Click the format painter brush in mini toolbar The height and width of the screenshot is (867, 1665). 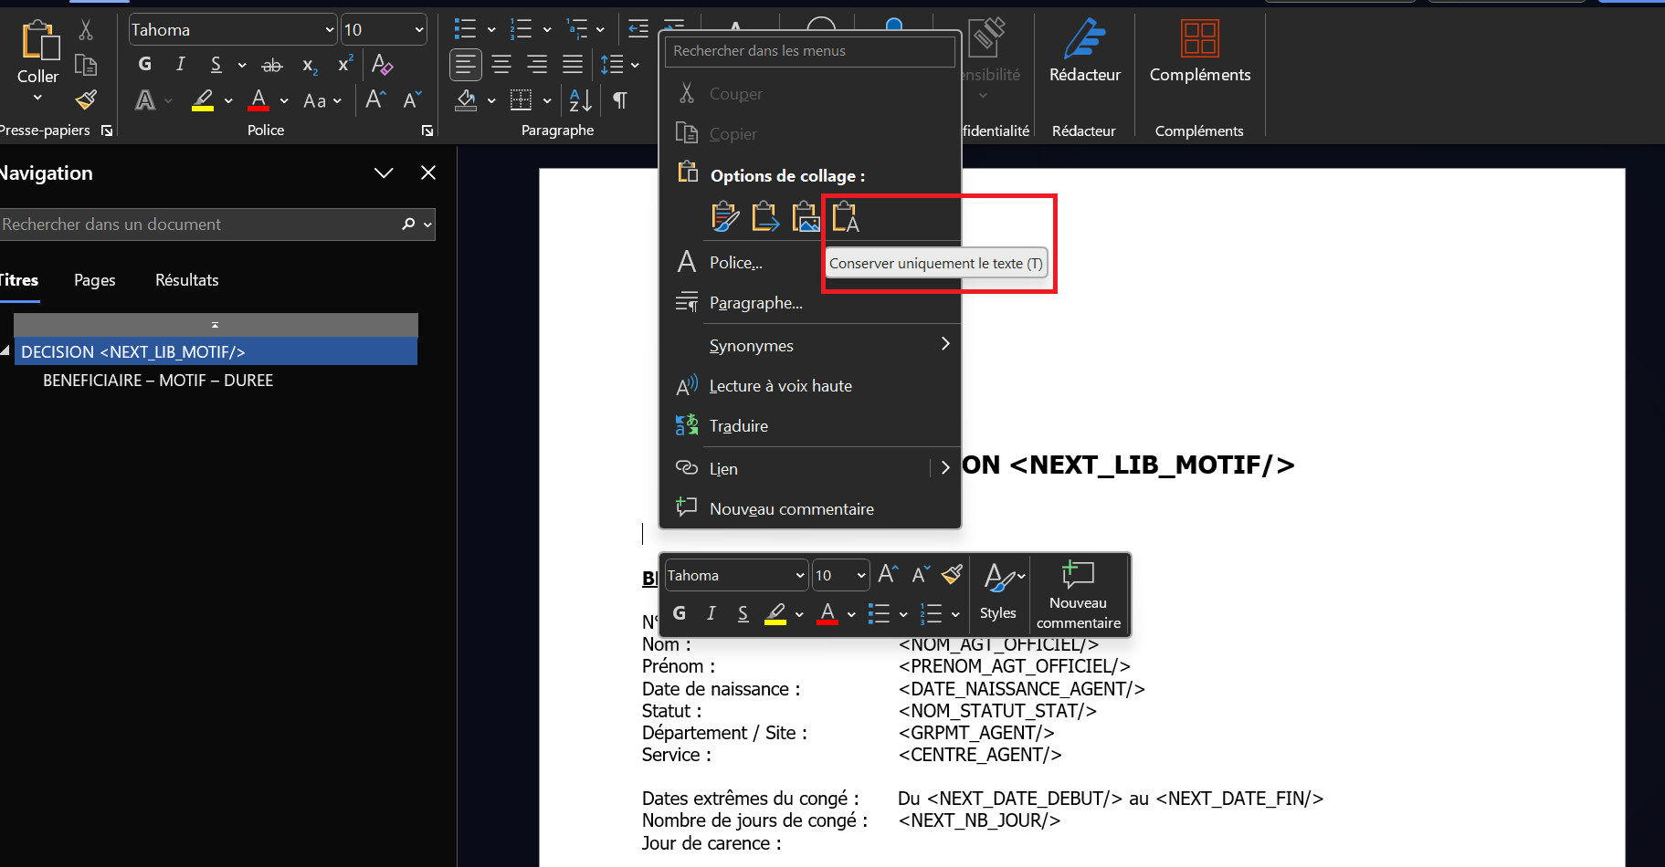click(952, 575)
